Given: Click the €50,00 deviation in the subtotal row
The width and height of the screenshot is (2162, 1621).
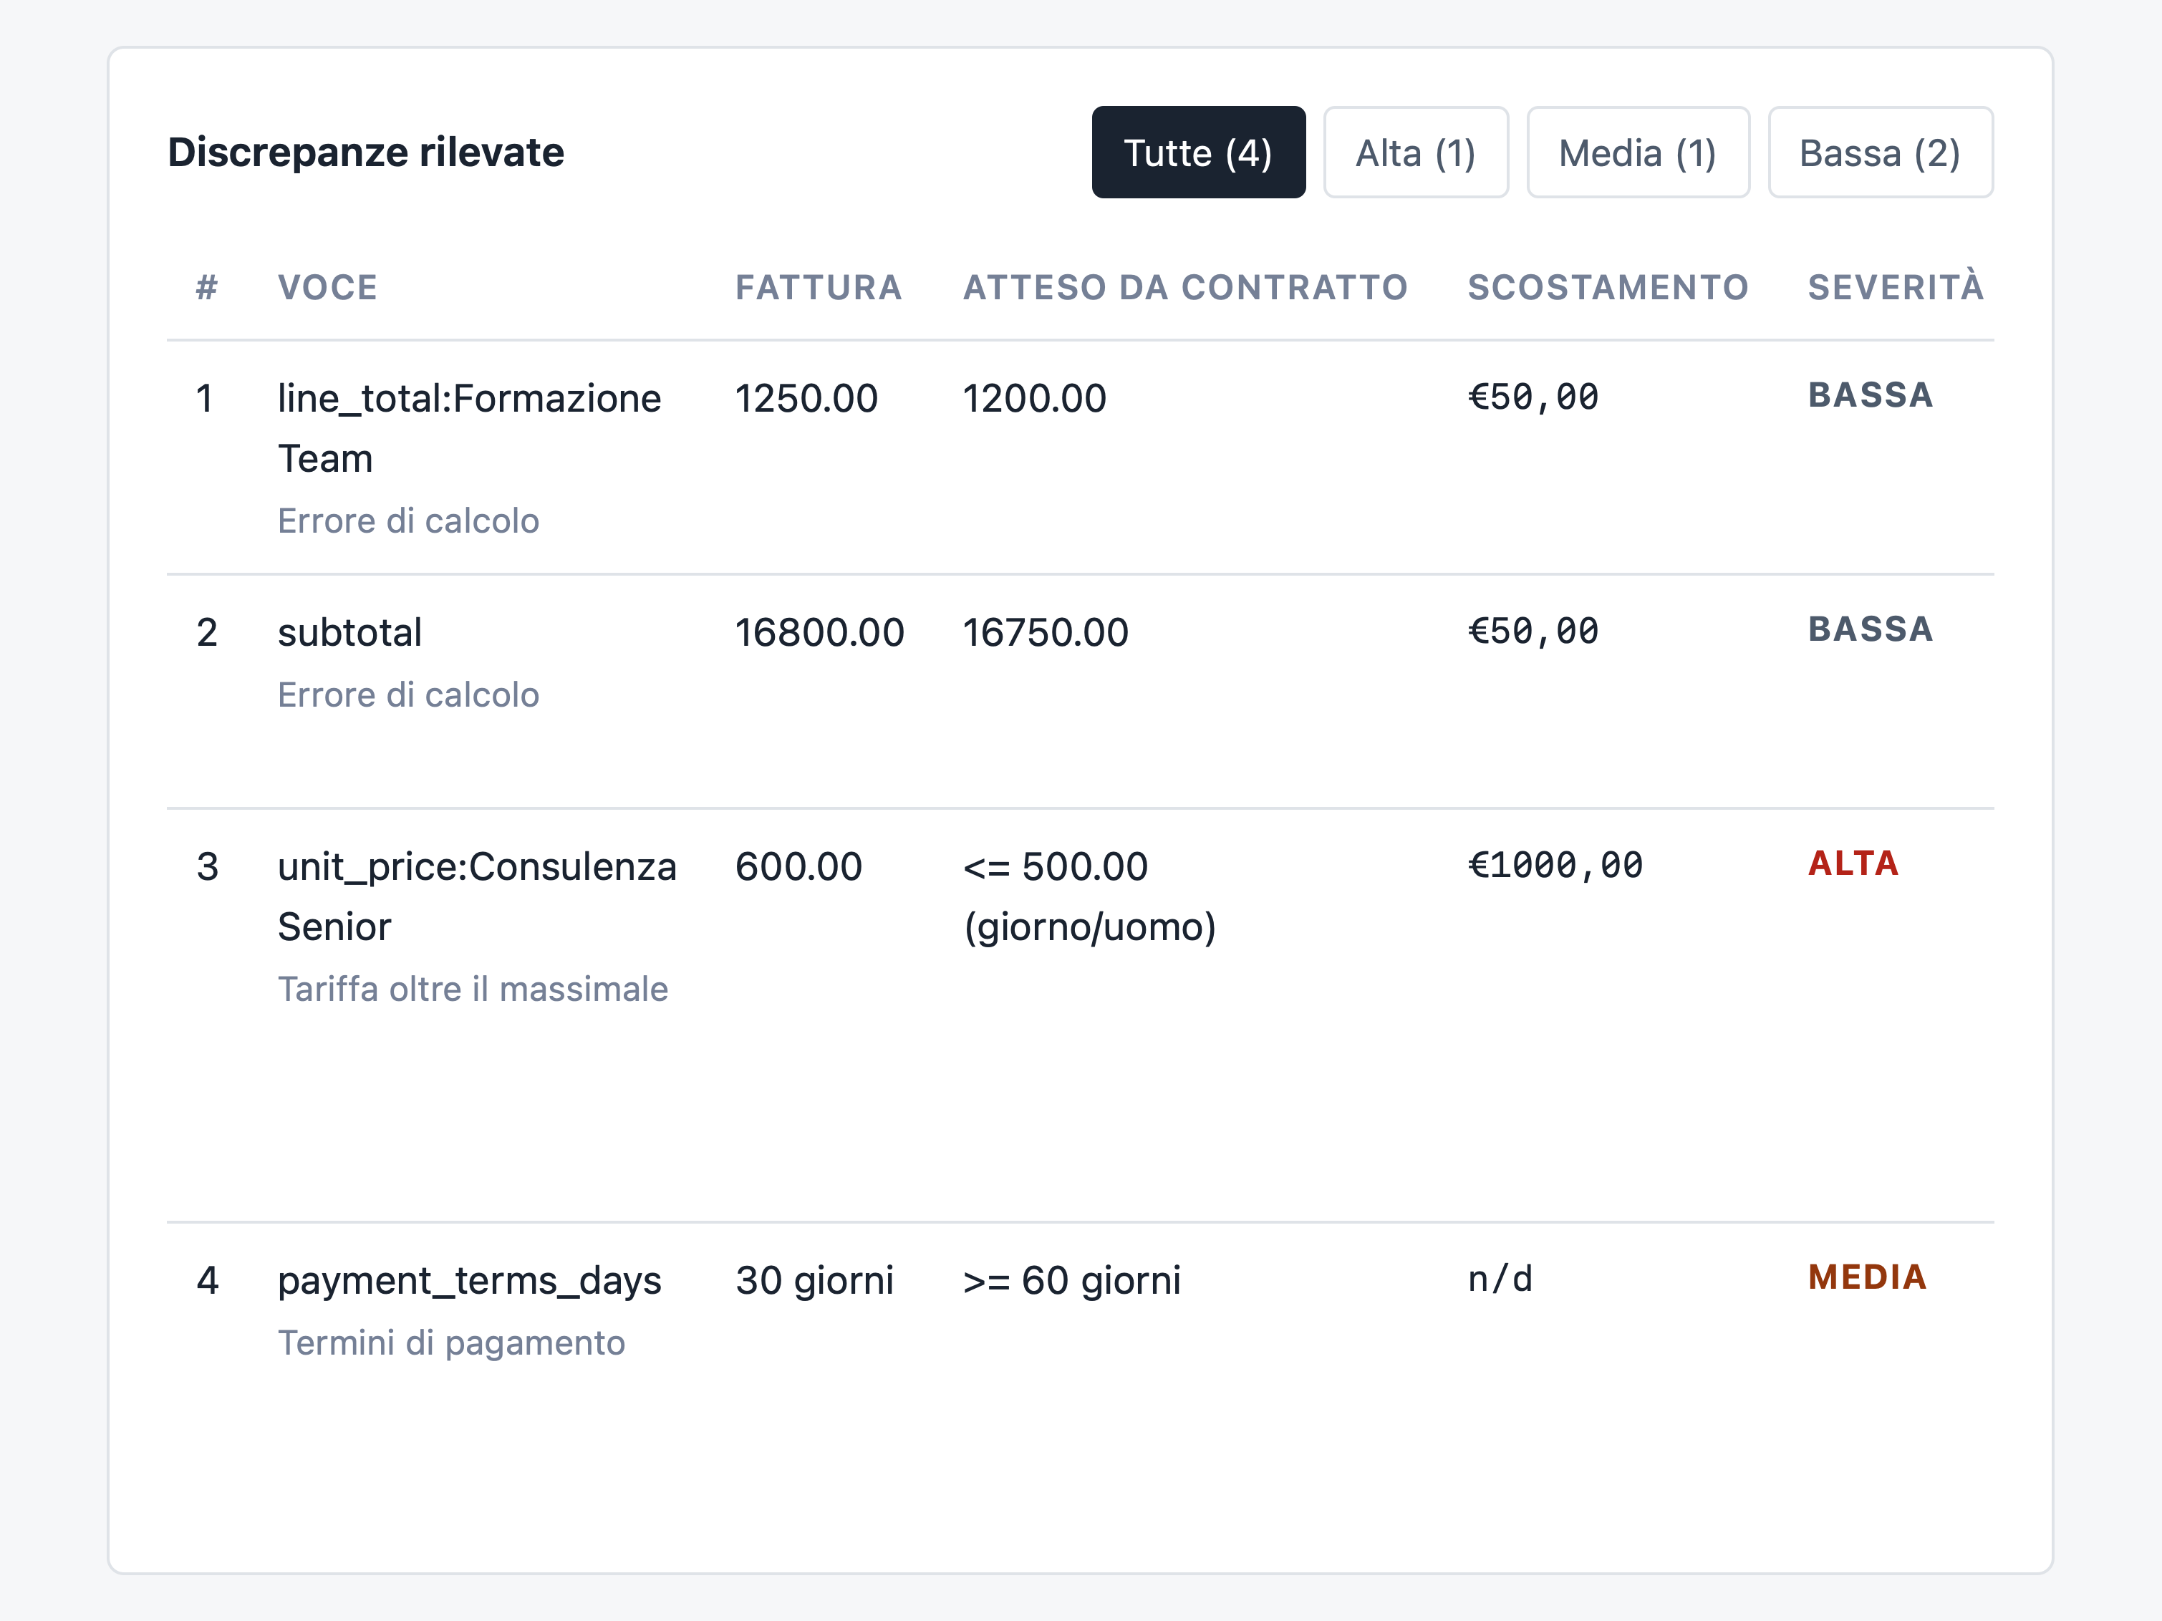Looking at the screenshot, I should [1533, 632].
